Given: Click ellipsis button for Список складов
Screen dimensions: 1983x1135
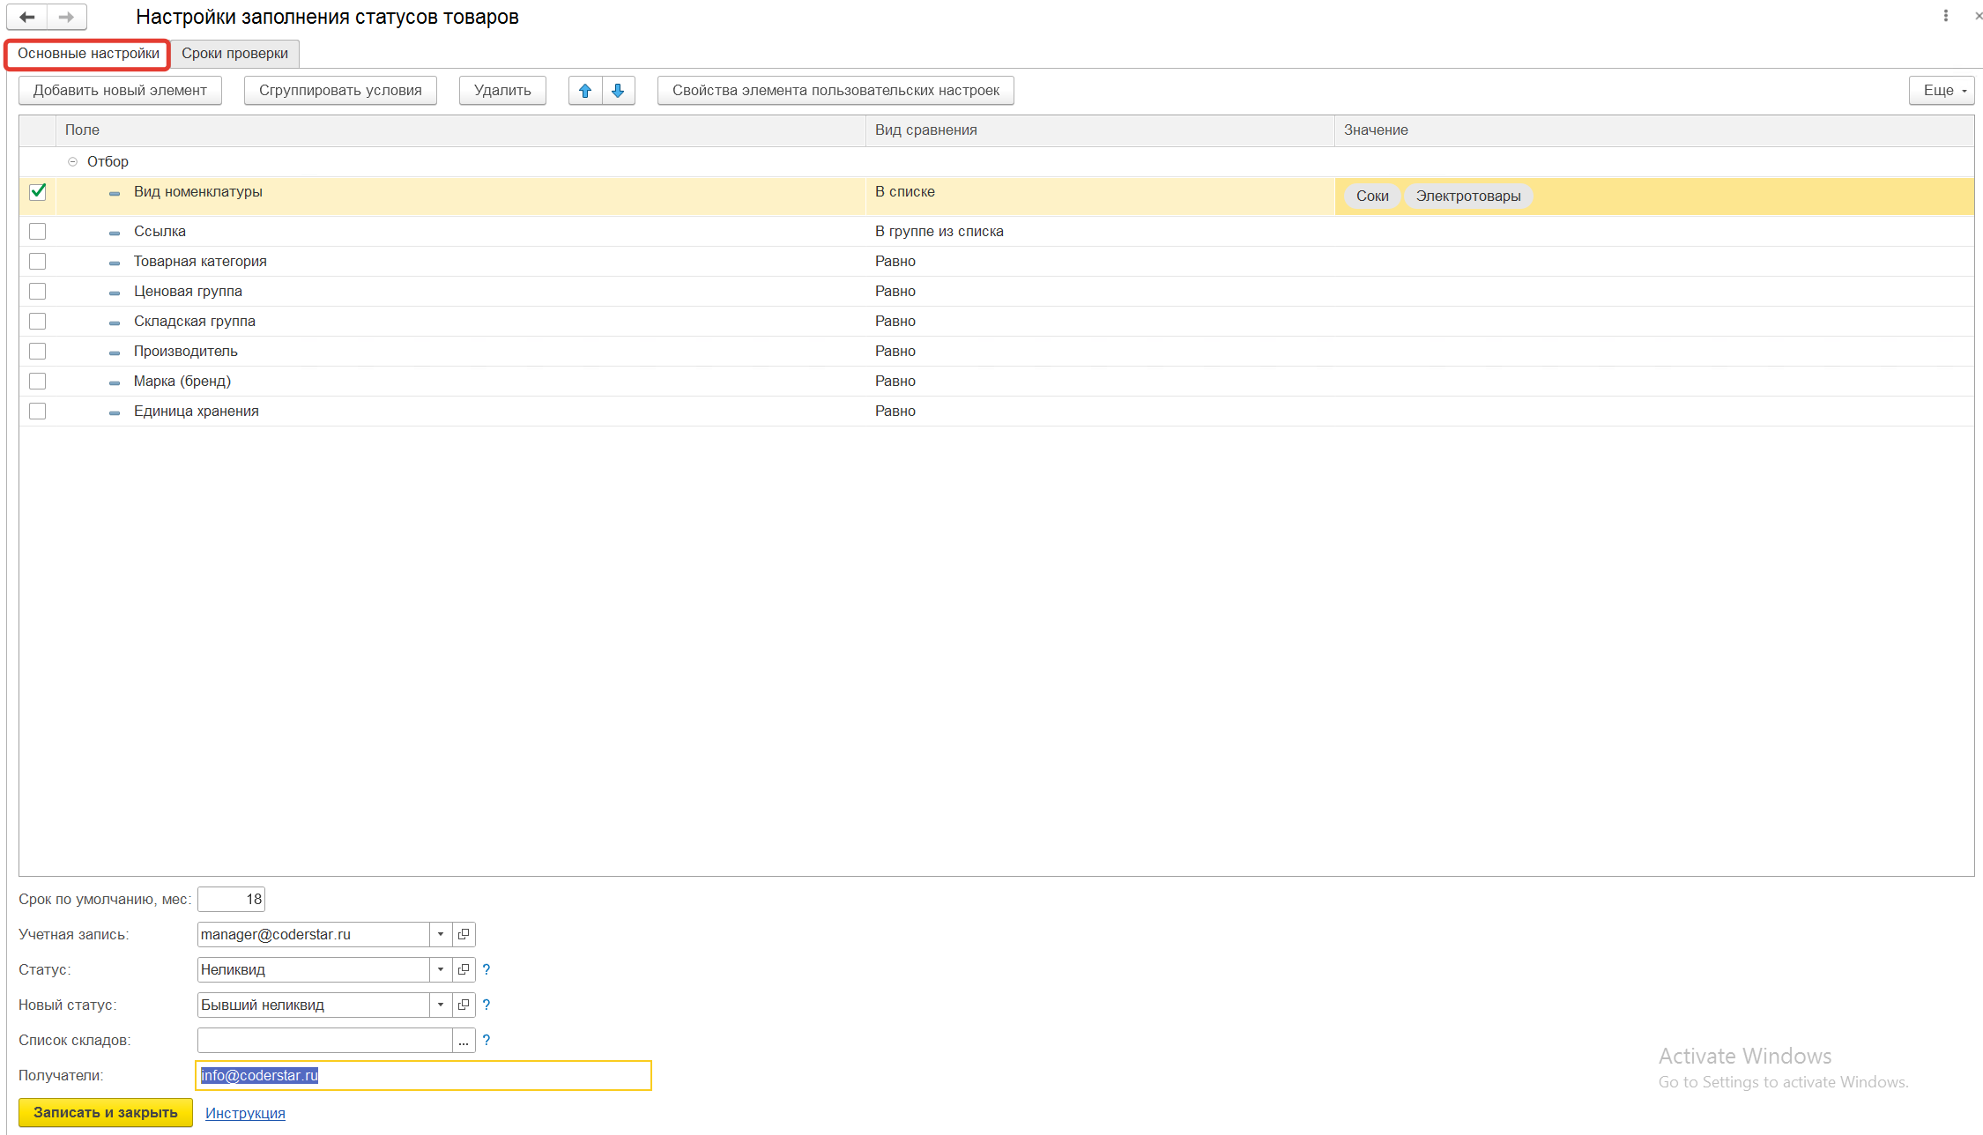Looking at the screenshot, I should click(x=464, y=1040).
